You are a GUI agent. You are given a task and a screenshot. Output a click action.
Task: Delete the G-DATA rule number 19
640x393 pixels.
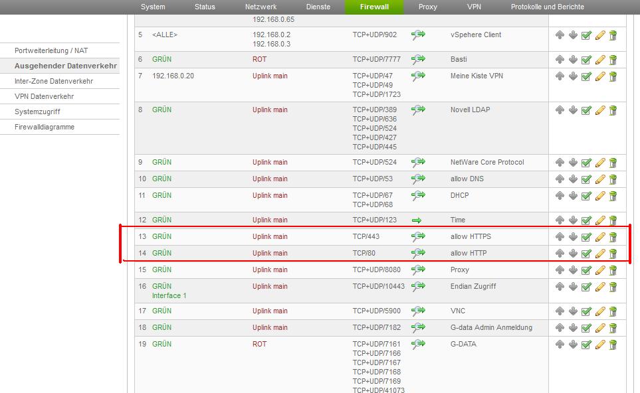[613, 345]
